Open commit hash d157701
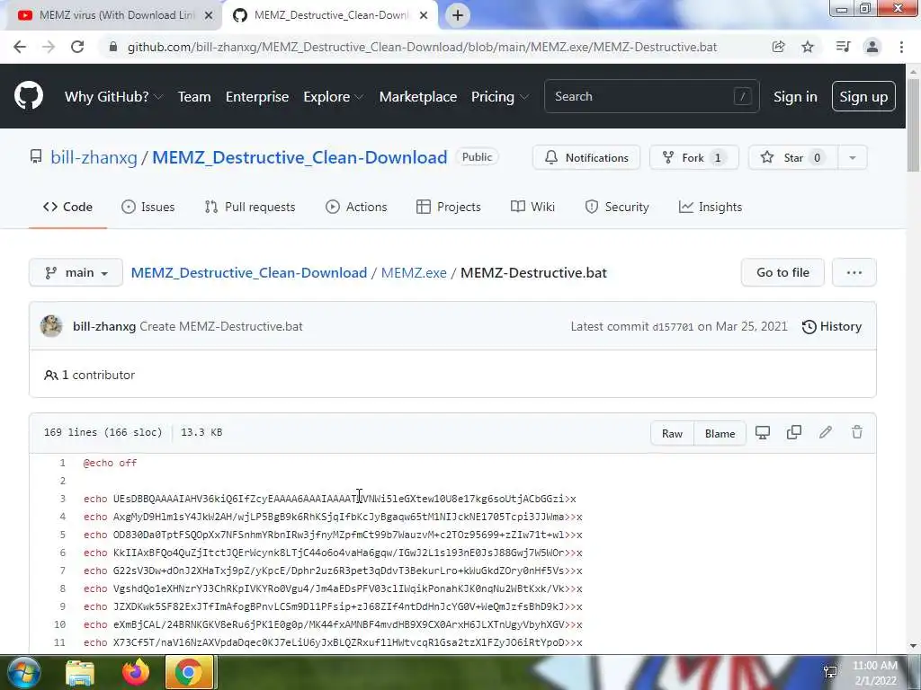921x690 pixels. coord(673,327)
